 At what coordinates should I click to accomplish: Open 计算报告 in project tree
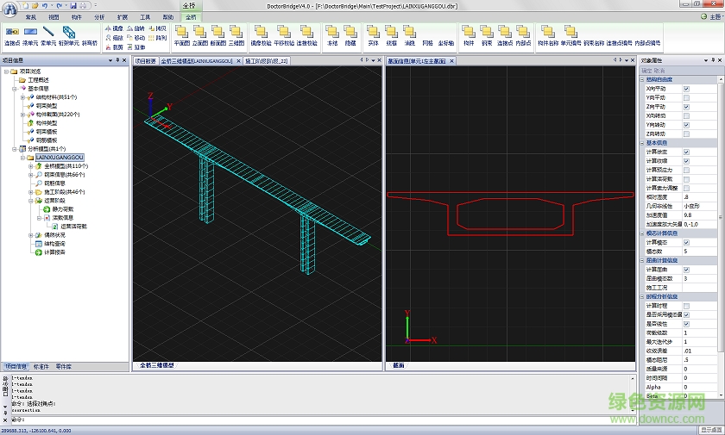tap(55, 252)
